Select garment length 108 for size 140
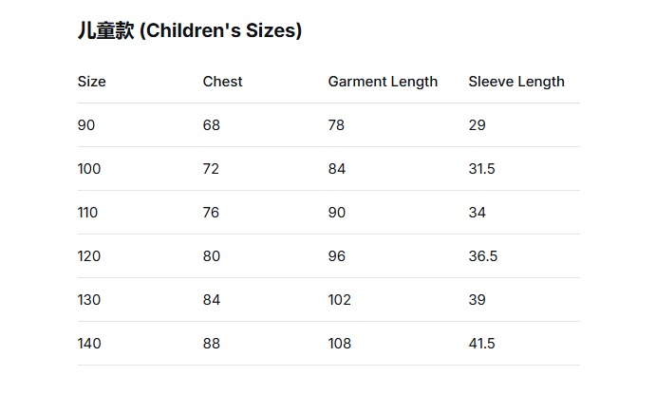Viewport: 656px width, 394px height. coord(340,344)
